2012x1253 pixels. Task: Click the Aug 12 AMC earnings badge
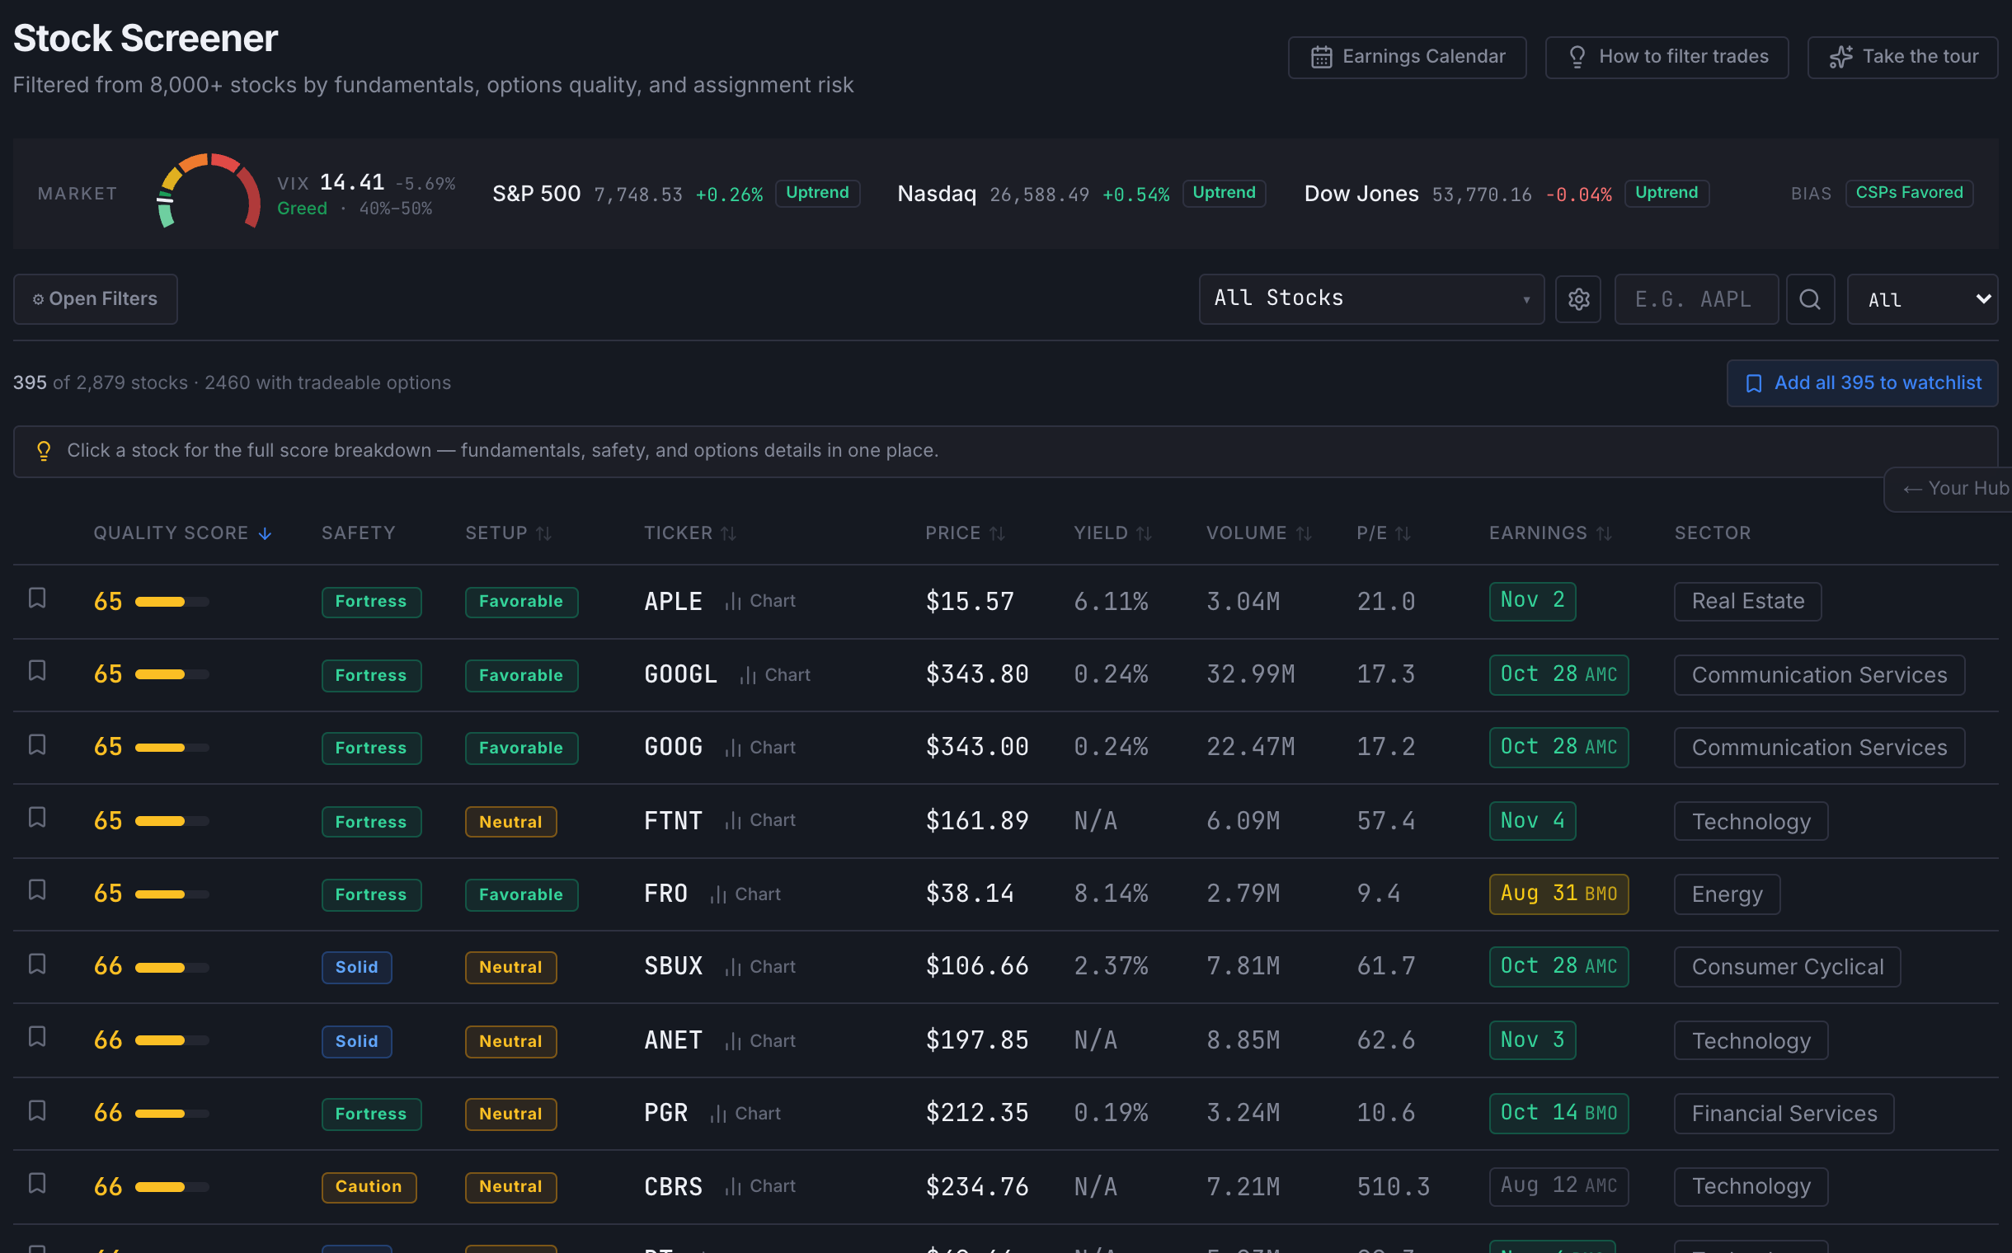(x=1558, y=1186)
